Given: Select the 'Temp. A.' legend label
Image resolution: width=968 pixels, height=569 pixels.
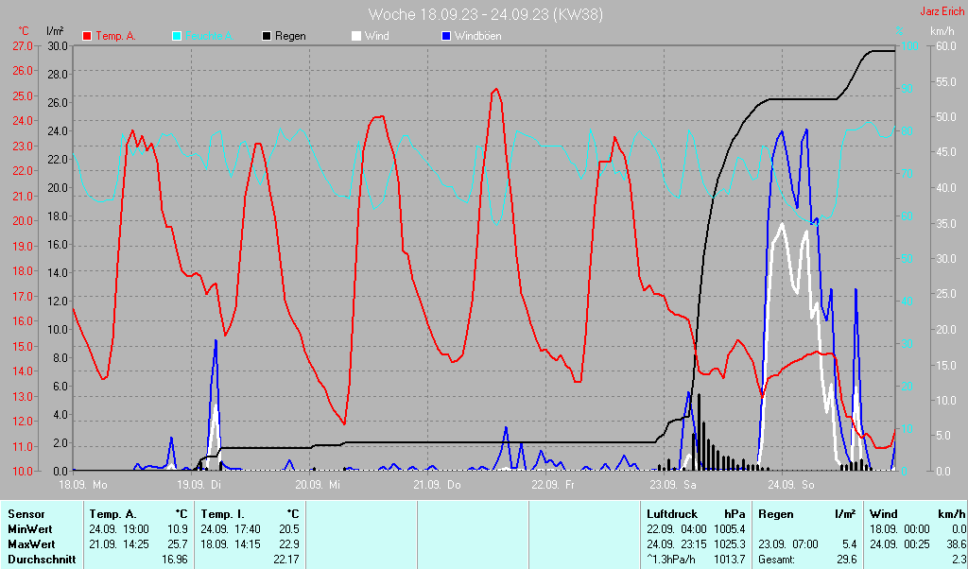Looking at the screenshot, I should pyautogui.click(x=115, y=36).
